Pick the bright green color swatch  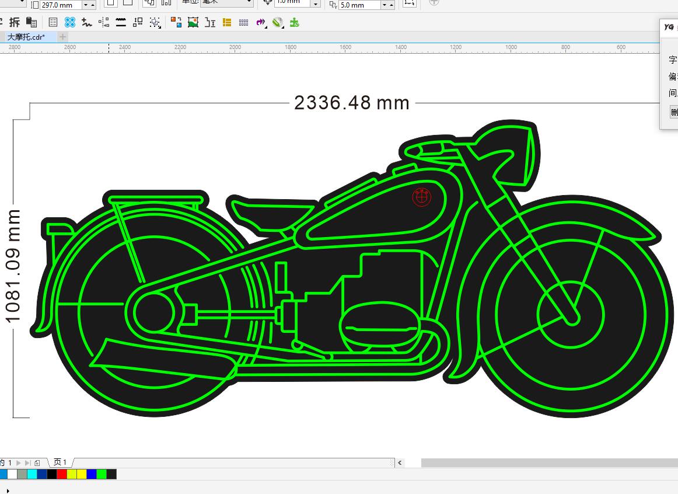pos(102,474)
